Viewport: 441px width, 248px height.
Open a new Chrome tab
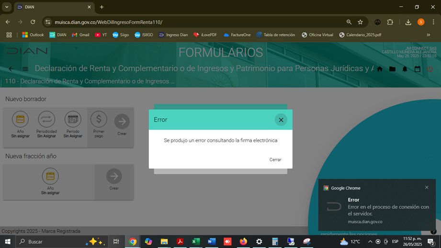pyautogui.click(x=102, y=7)
